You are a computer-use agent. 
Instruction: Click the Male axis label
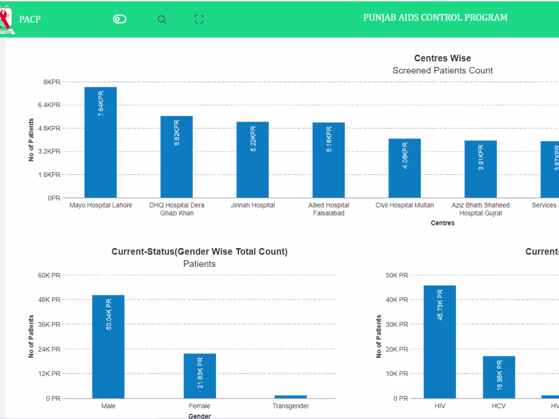(108, 406)
